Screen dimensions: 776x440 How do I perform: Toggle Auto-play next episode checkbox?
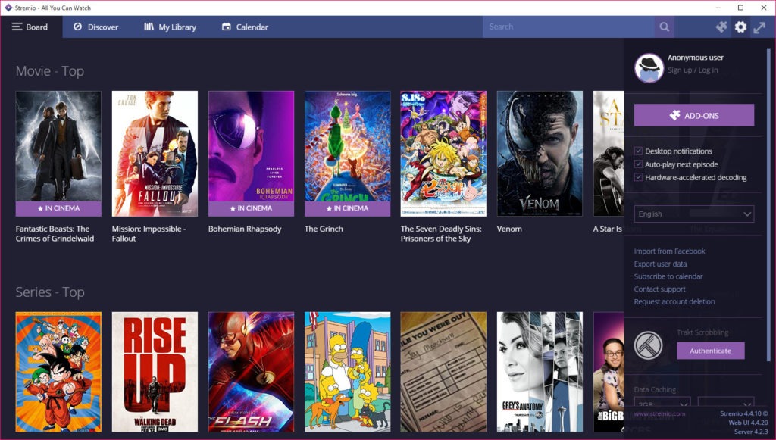(638, 164)
